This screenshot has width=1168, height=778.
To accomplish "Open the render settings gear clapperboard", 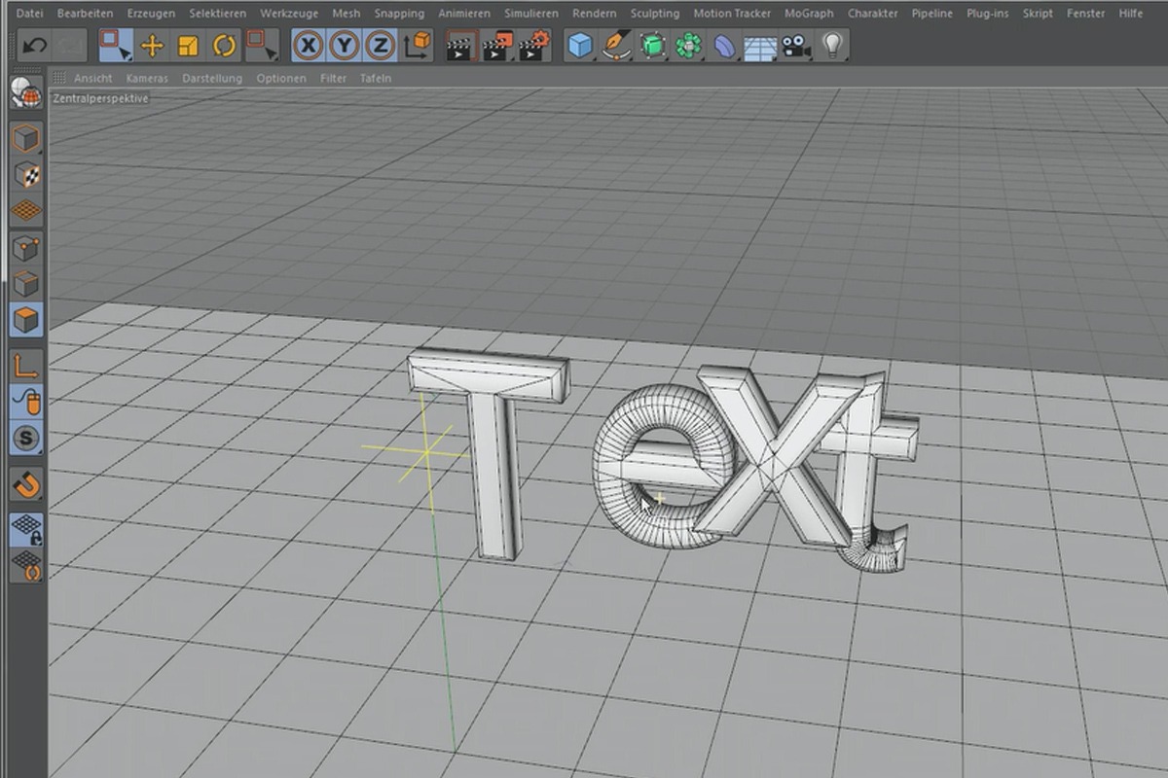I will pyautogui.click(x=534, y=45).
